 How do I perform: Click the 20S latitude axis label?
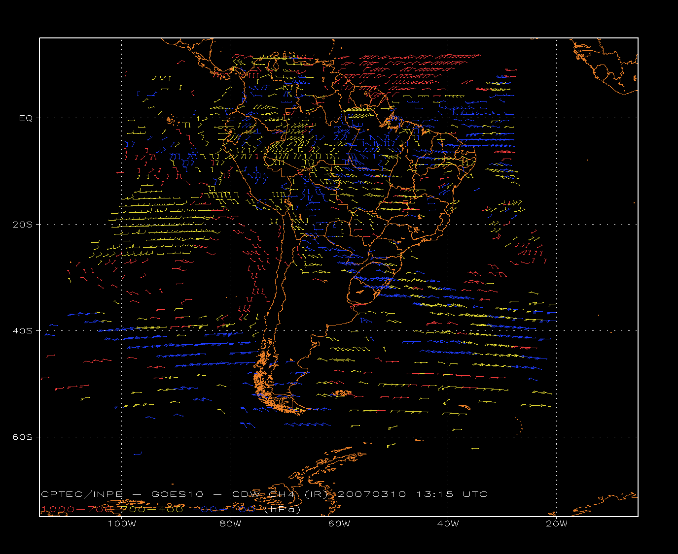click(22, 225)
